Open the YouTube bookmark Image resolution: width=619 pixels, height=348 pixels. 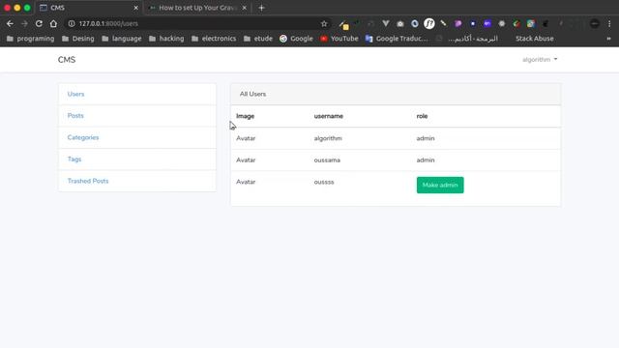coord(339,39)
